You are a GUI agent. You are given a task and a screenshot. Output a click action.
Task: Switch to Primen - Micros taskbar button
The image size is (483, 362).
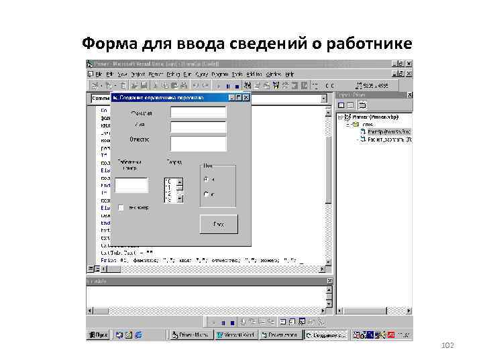192,335
